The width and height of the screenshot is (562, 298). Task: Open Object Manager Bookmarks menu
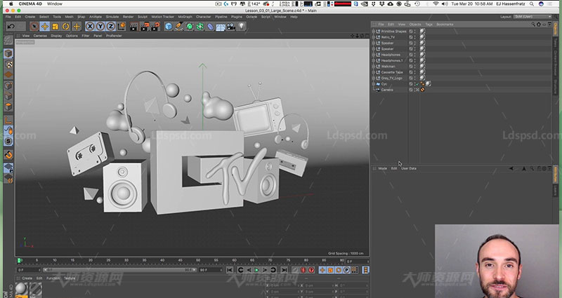[445, 25]
